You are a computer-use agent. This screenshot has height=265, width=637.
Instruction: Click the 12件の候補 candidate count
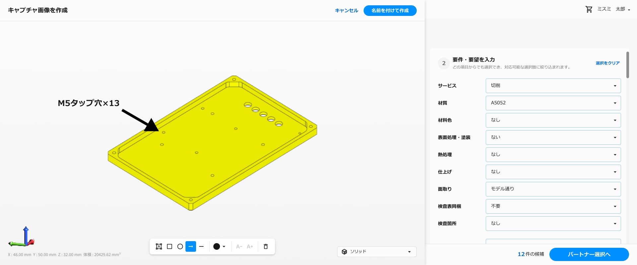pyautogui.click(x=531, y=254)
